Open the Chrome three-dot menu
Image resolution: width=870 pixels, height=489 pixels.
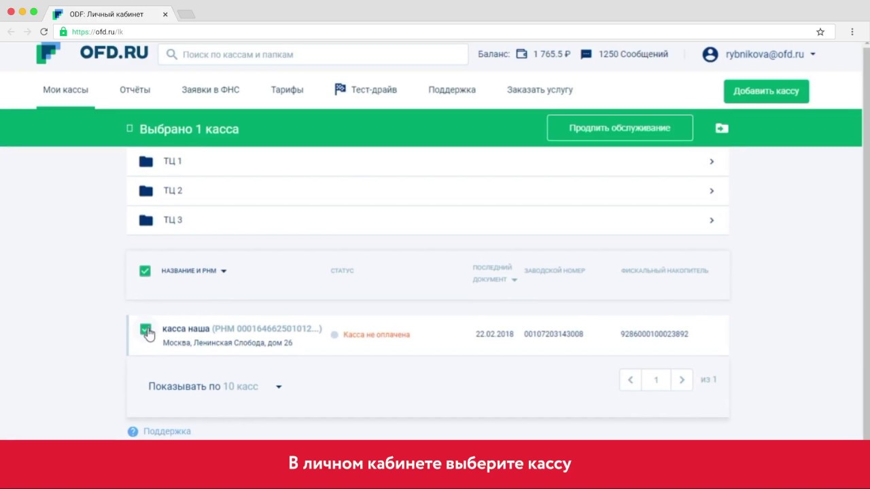click(852, 32)
